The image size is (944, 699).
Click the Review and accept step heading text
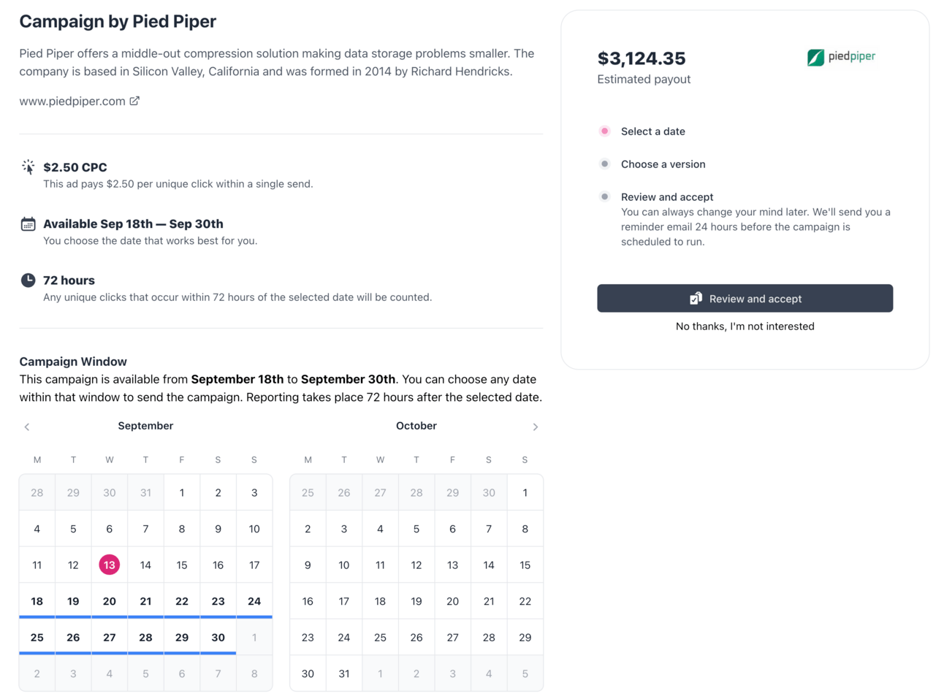(667, 196)
